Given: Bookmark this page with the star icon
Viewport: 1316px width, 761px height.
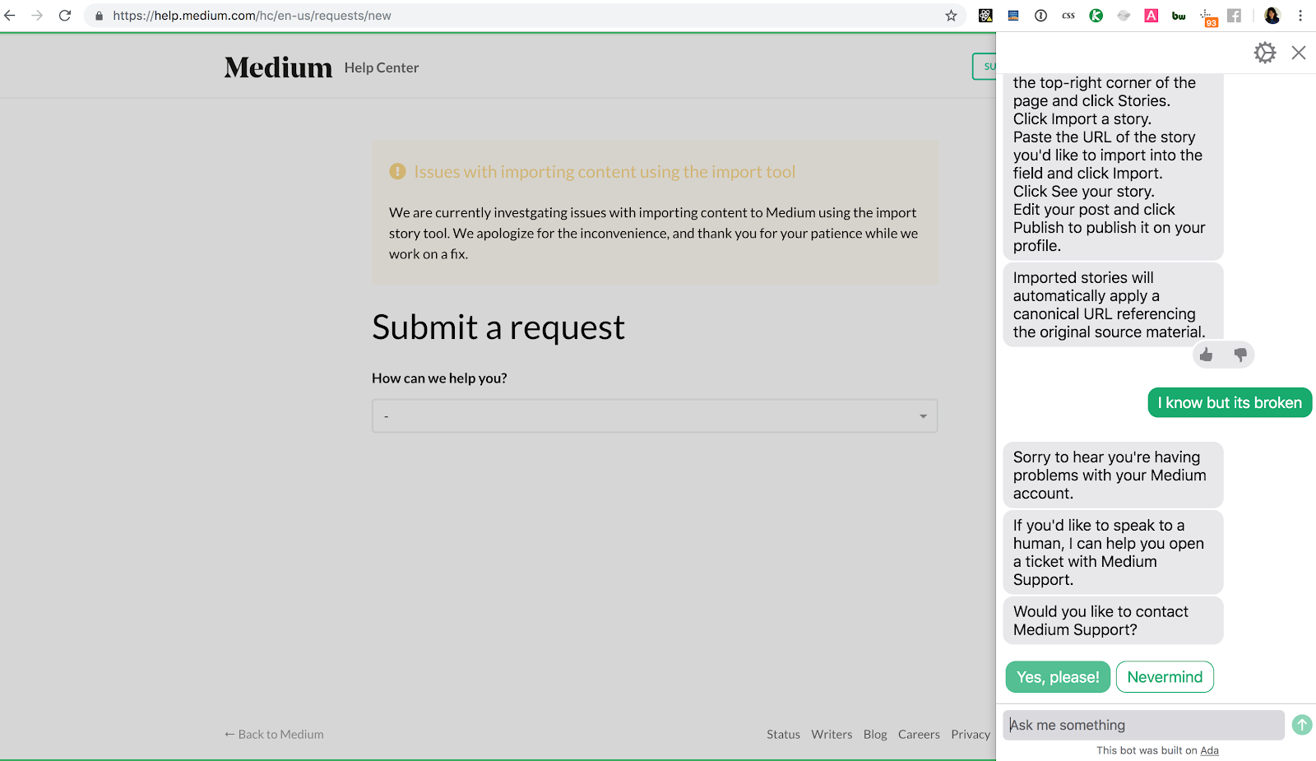Looking at the screenshot, I should tap(951, 16).
